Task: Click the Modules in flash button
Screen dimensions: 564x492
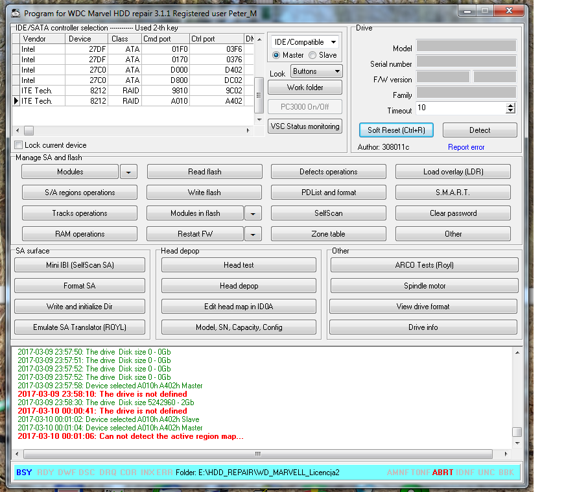Action: click(x=195, y=213)
